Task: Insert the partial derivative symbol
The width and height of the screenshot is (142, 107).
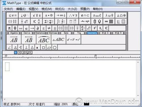Action: 37,28
